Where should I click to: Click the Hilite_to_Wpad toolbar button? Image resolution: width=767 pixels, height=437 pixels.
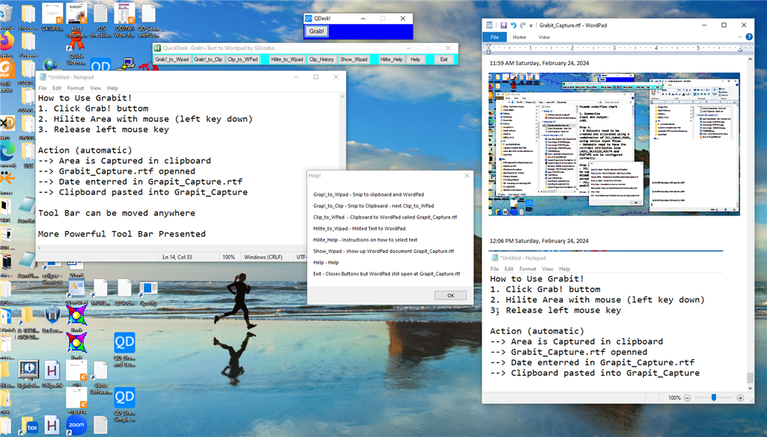pyautogui.click(x=287, y=59)
